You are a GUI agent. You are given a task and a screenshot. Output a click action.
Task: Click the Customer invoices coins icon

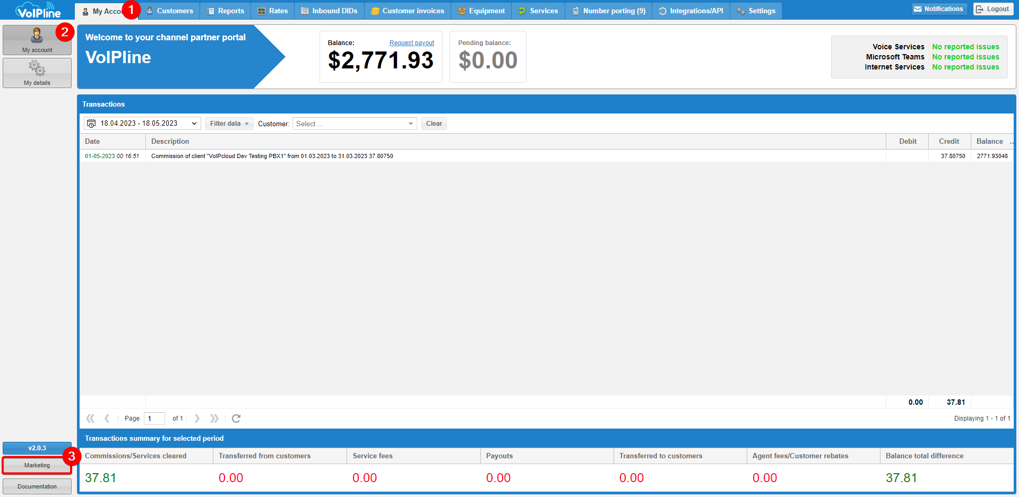(x=375, y=11)
